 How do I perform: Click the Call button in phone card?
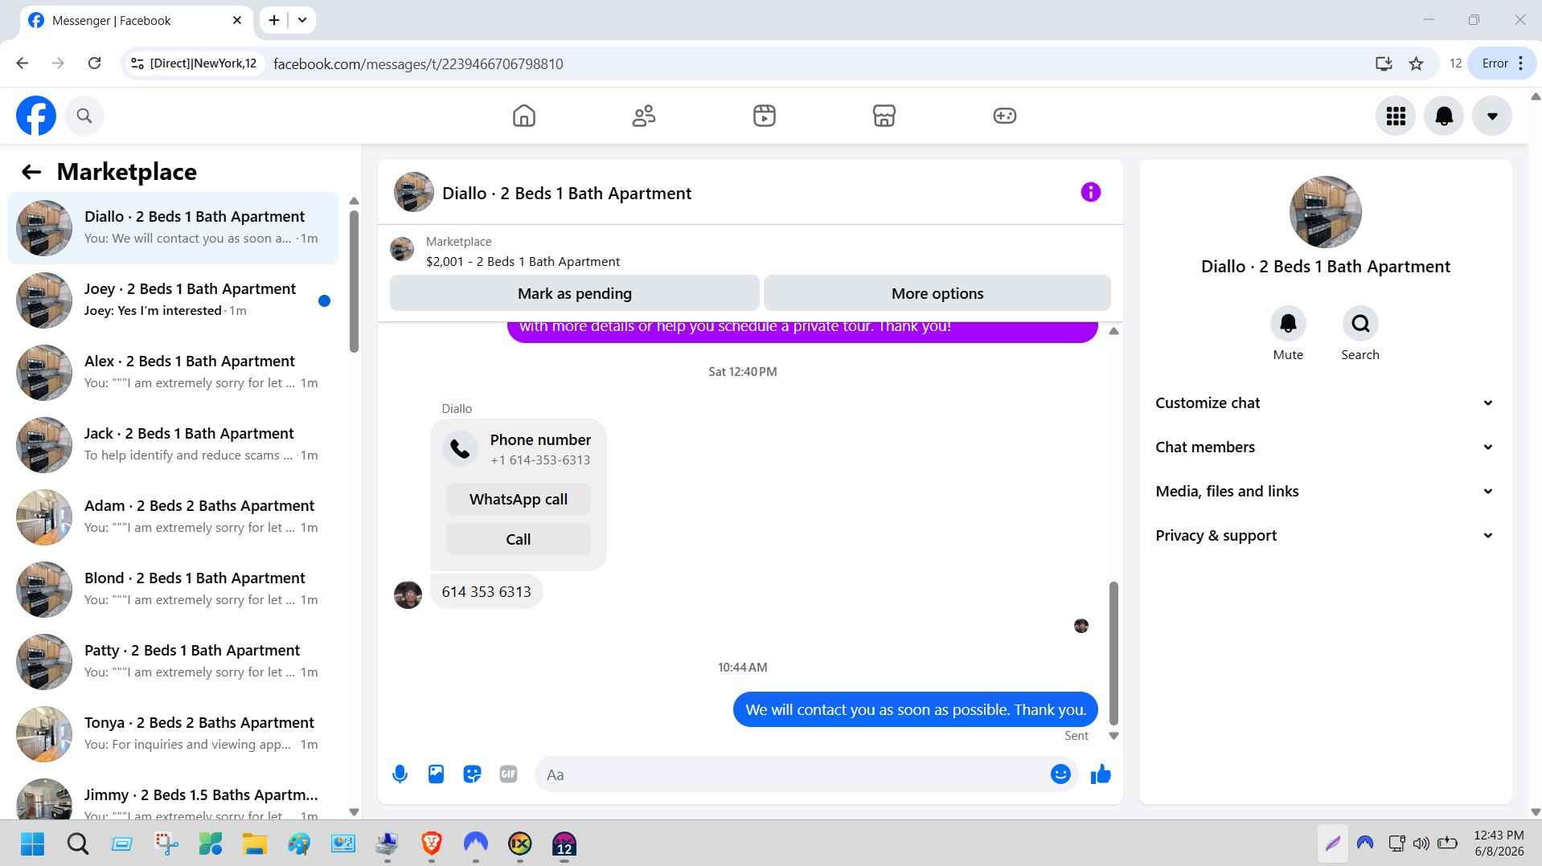point(519,540)
